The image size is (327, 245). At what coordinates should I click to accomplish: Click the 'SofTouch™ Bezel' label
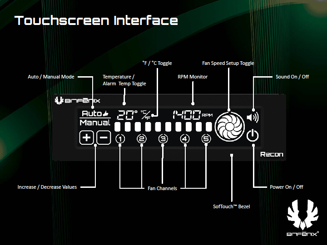click(232, 206)
